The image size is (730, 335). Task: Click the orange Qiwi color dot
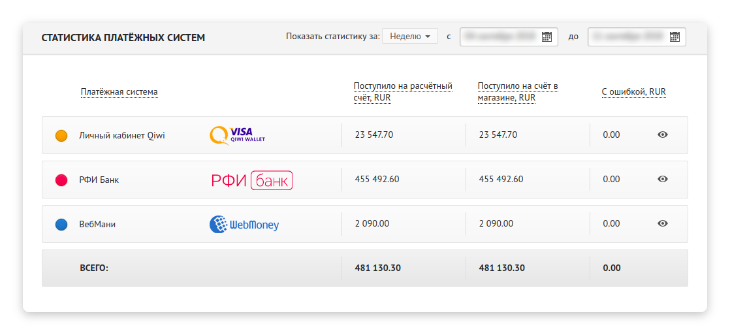pyautogui.click(x=61, y=136)
